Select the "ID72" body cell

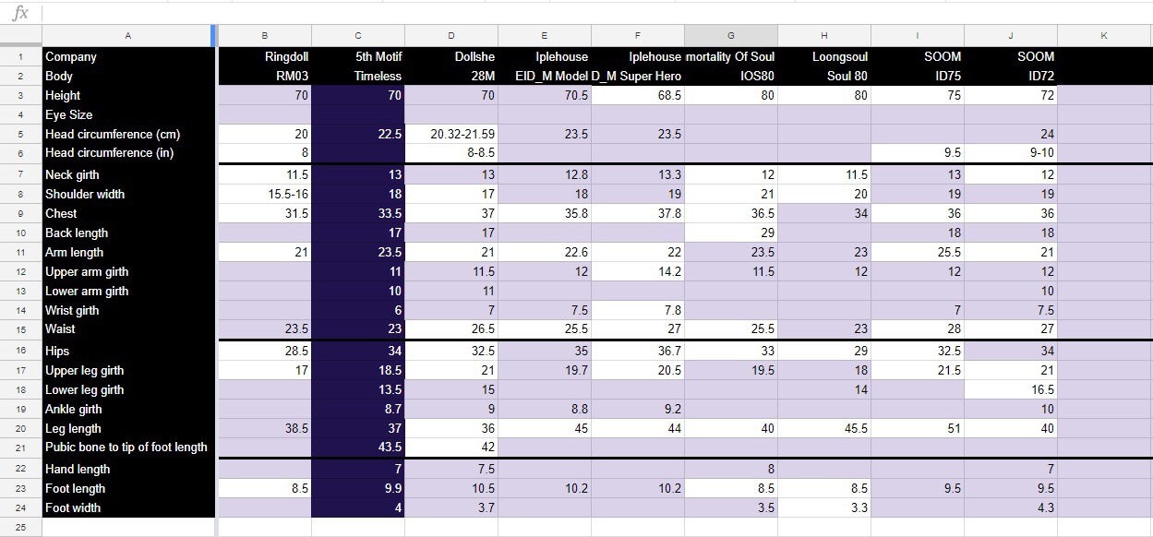pyautogui.click(x=1011, y=76)
